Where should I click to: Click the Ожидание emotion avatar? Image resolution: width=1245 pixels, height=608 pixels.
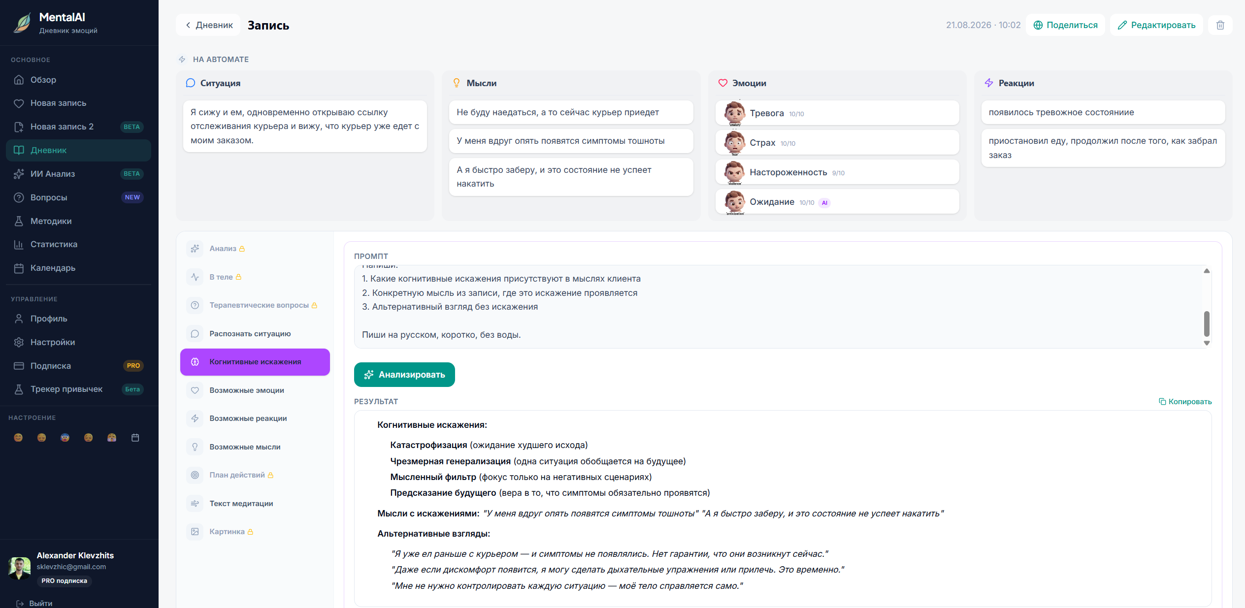(x=734, y=202)
